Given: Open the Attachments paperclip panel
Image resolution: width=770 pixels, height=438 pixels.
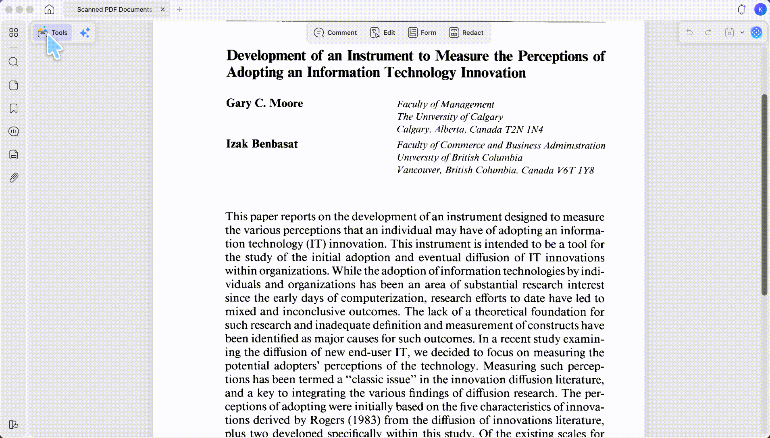Looking at the screenshot, I should (14, 178).
